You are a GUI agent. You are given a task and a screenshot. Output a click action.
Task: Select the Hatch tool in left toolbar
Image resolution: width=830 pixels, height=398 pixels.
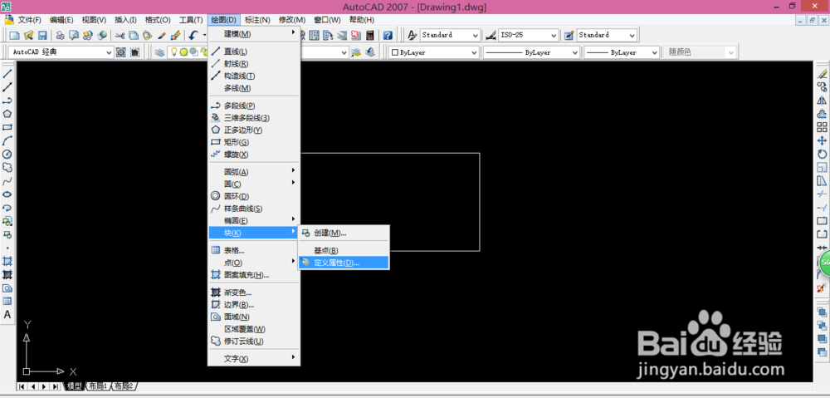pyautogui.click(x=7, y=261)
